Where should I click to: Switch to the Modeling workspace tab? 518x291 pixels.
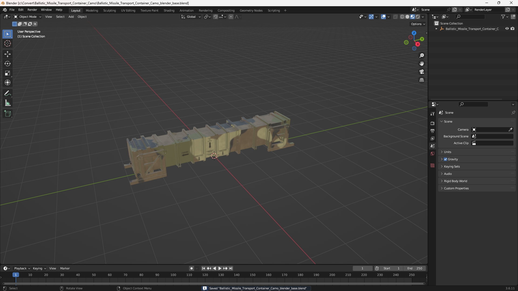pyautogui.click(x=92, y=11)
